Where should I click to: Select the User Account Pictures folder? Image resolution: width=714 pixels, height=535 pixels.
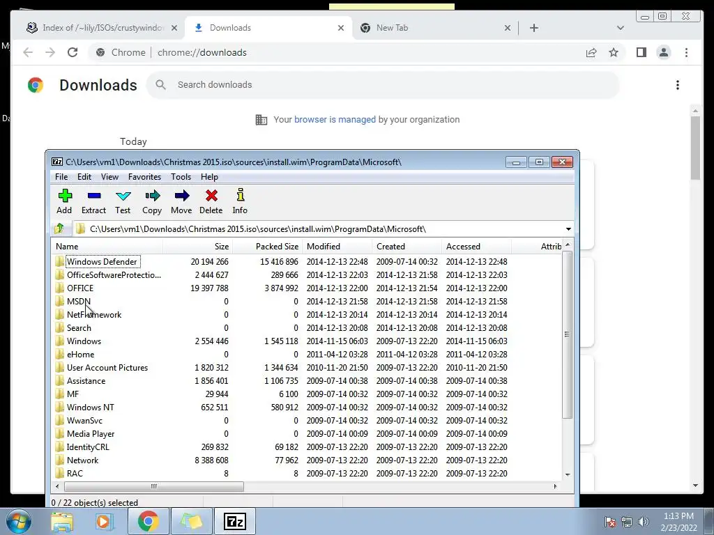click(107, 367)
